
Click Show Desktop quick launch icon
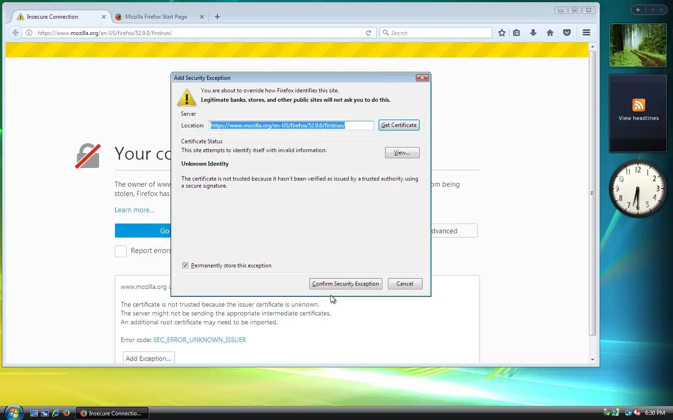point(34,413)
